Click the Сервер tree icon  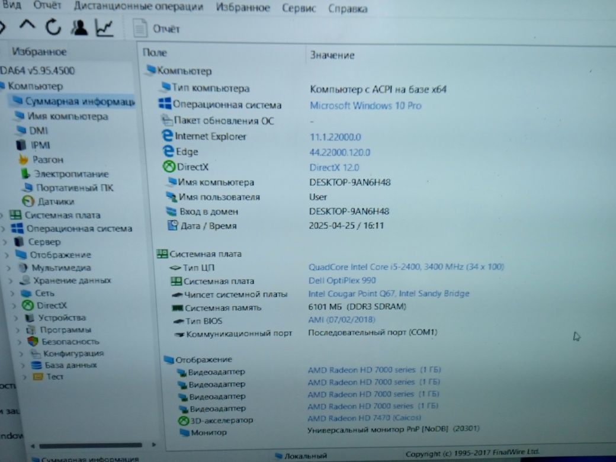click(x=18, y=241)
